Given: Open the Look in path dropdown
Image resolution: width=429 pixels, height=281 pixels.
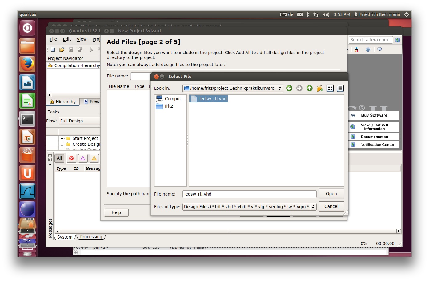Looking at the screenshot, I should (x=233, y=89).
